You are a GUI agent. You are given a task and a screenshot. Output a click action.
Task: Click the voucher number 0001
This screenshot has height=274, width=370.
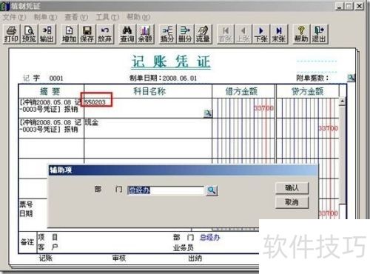coord(56,78)
